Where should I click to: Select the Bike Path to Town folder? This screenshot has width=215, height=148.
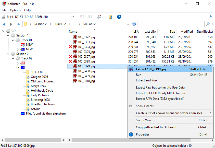point(43,104)
